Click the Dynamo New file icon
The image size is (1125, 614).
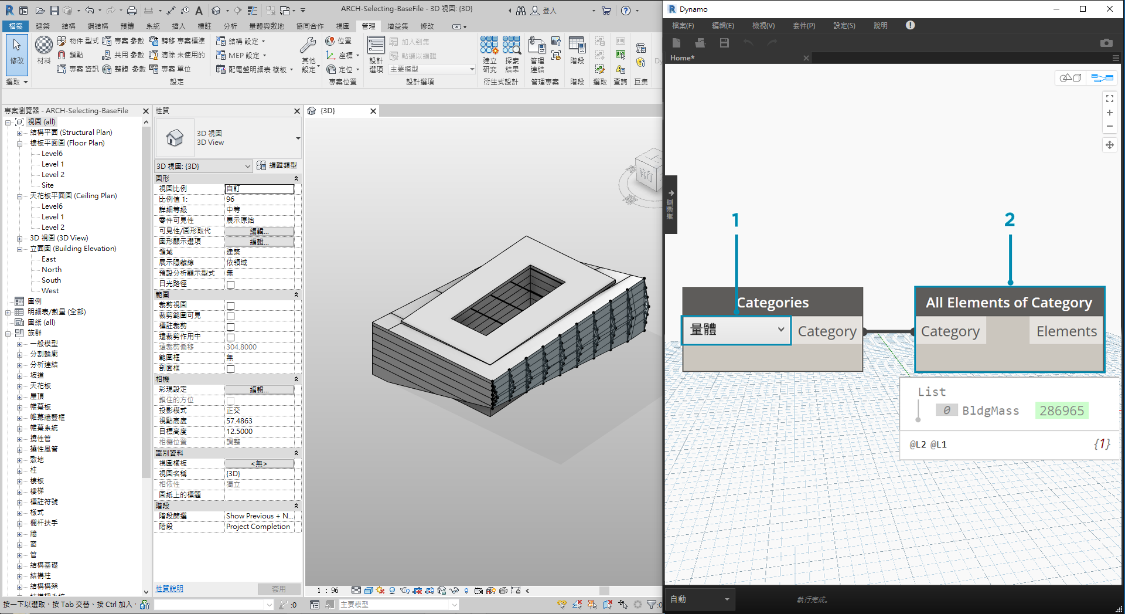pos(676,43)
